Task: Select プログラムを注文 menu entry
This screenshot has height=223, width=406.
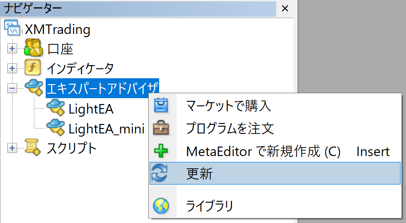Action: coord(230,128)
